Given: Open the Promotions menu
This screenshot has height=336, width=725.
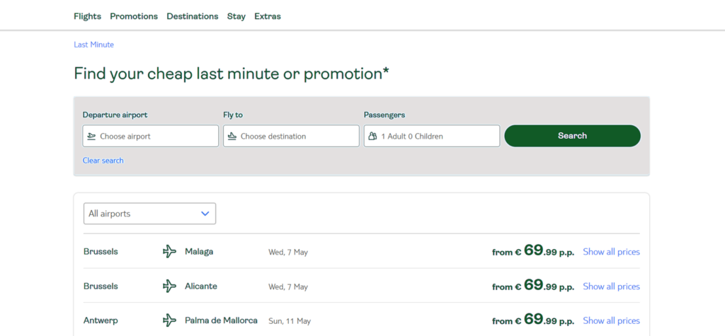Looking at the screenshot, I should (x=134, y=16).
